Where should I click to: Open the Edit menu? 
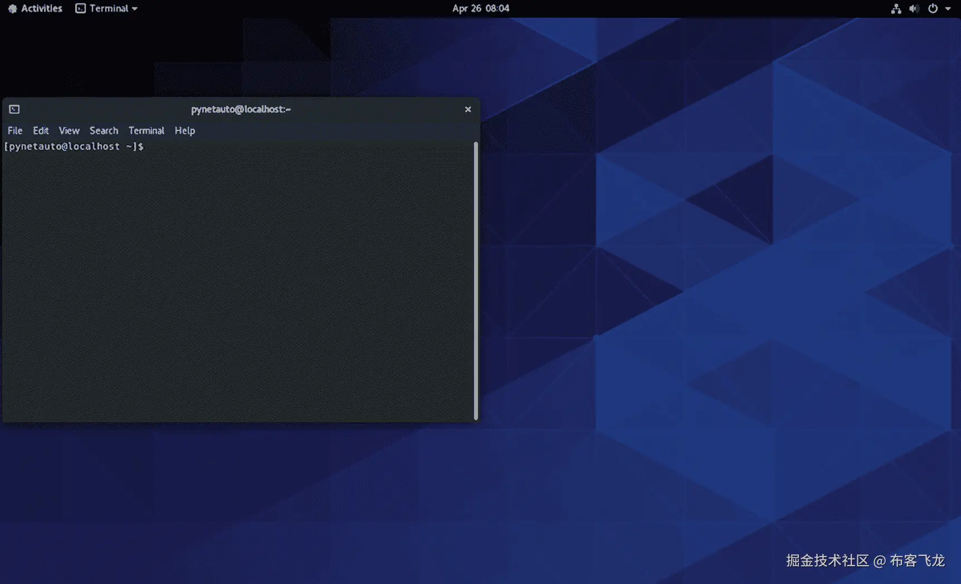(41, 130)
